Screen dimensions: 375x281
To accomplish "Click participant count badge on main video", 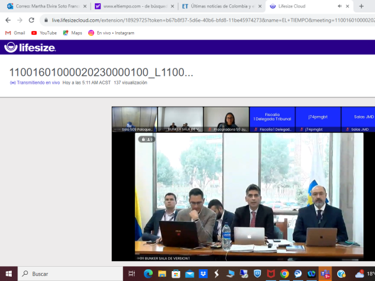I will click(x=147, y=140).
